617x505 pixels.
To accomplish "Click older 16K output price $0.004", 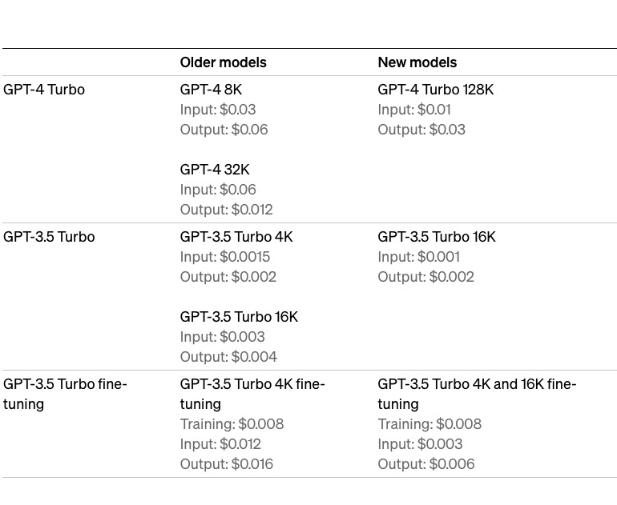I will pos(228,357).
